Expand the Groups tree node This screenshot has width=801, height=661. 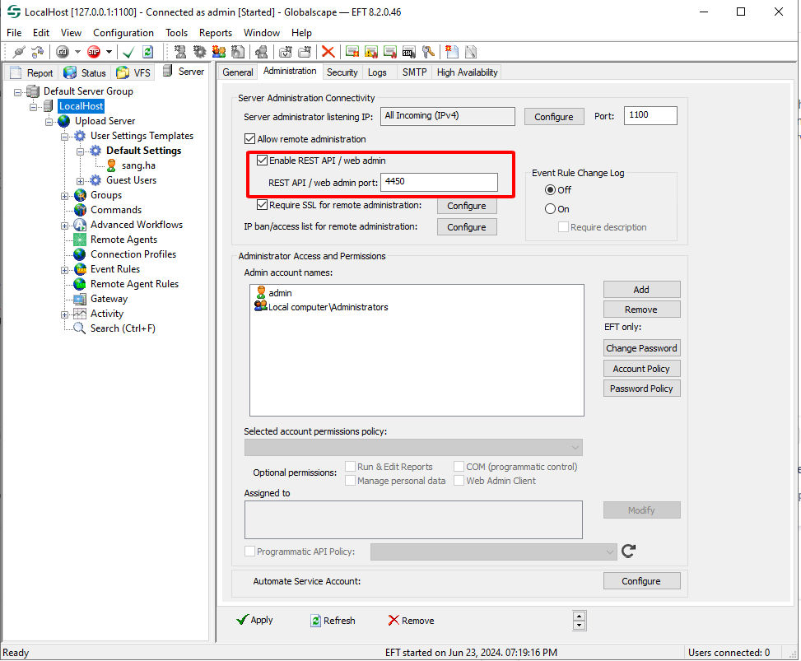pyautogui.click(x=64, y=196)
